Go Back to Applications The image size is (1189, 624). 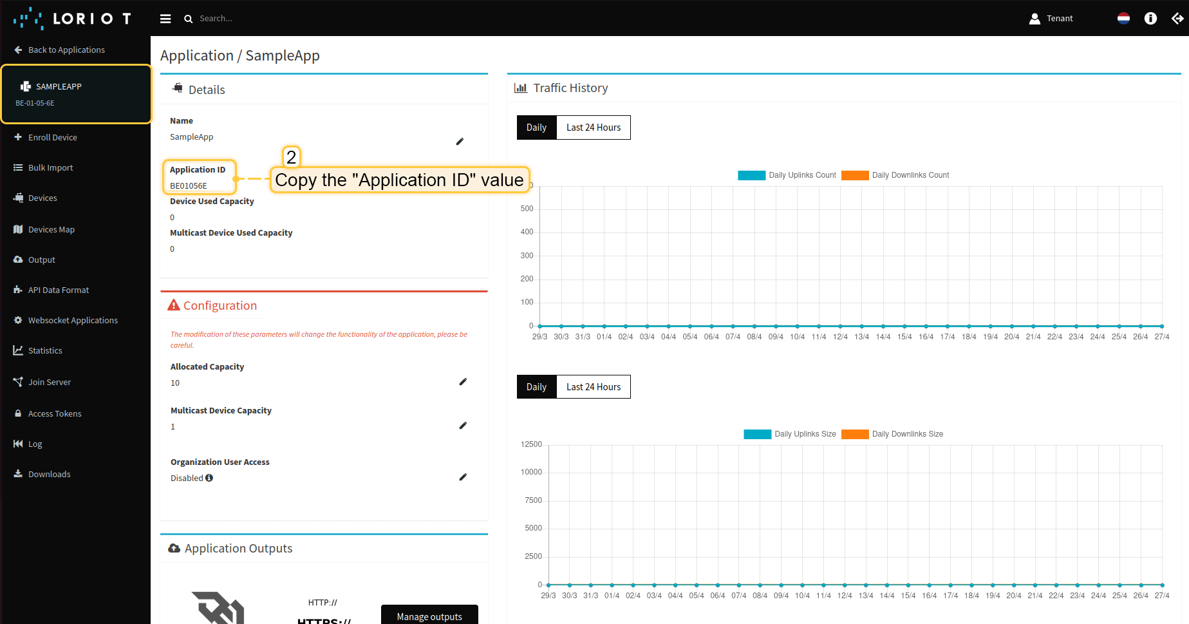point(66,50)
